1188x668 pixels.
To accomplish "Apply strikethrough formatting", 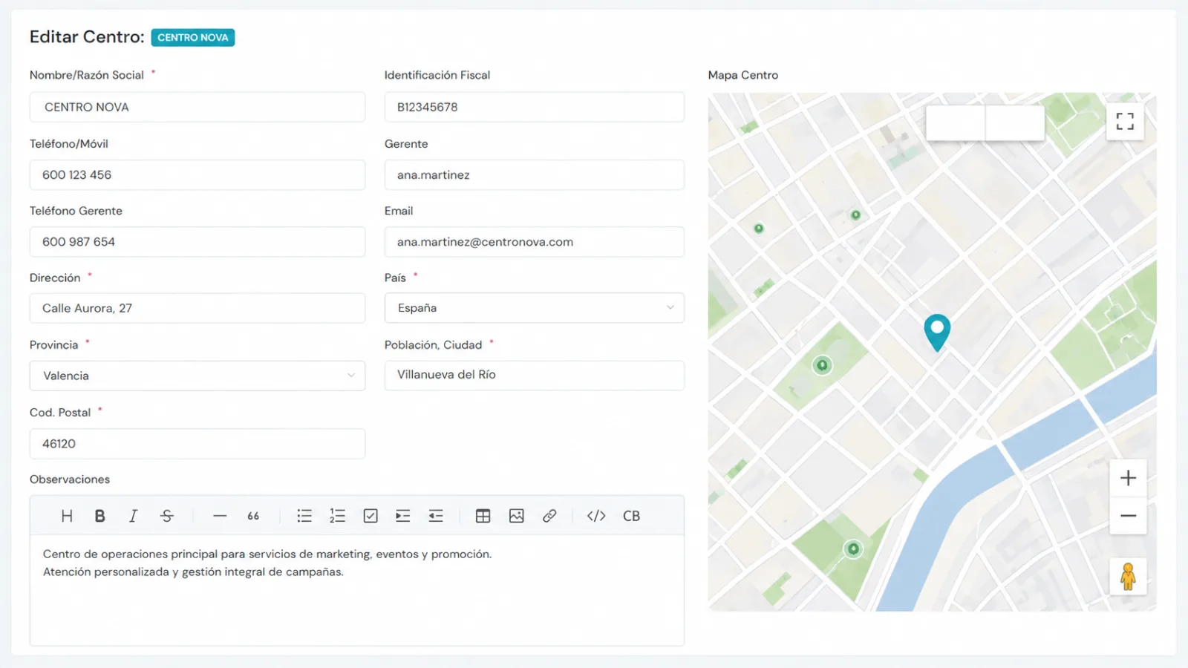I will coord(166,516).
